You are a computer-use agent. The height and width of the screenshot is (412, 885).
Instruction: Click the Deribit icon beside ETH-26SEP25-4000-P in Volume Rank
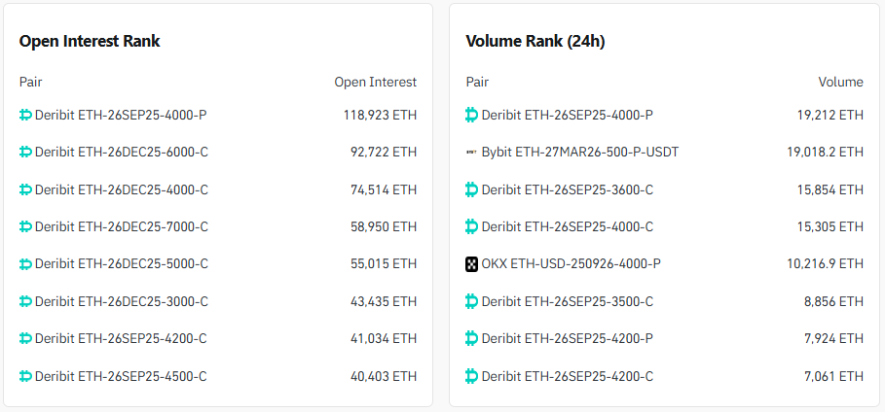(472, 115)
